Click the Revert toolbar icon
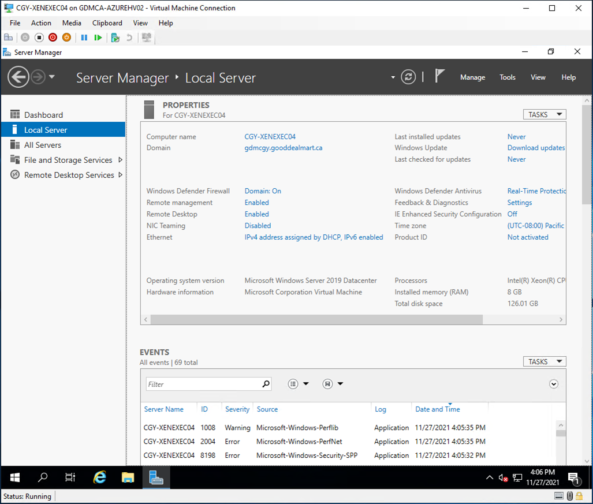The width and height of the screenshot is (593, 504). click(x=129, y=38)
